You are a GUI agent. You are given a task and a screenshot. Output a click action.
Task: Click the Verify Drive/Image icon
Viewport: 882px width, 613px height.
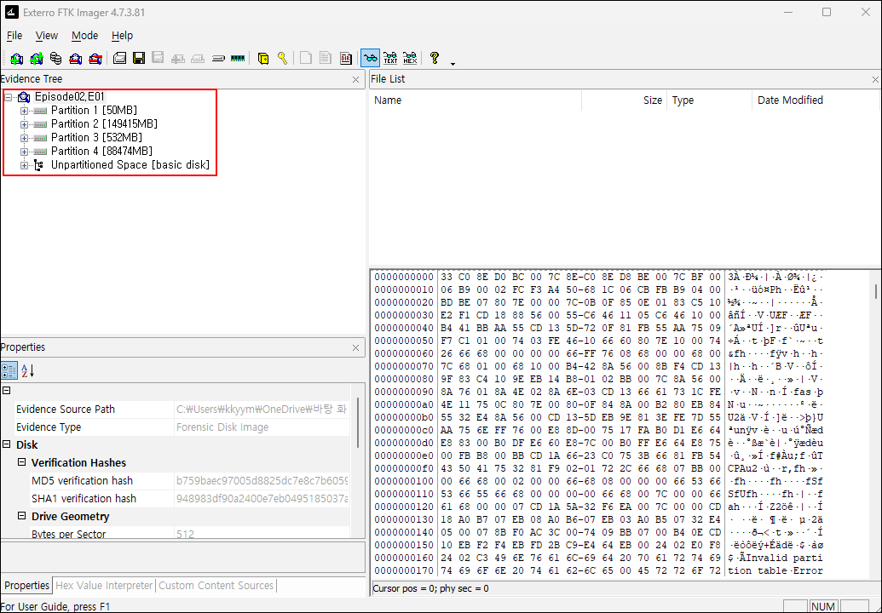pyautogui.click(x=218, y=58)
